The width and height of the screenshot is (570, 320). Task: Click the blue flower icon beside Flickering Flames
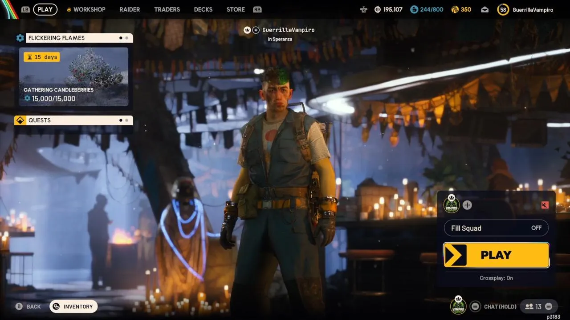[x=20, y=38]
